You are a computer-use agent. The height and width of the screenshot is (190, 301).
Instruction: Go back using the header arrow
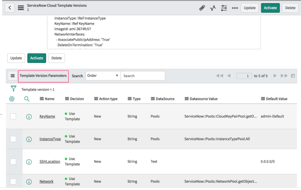click(10, 8)
